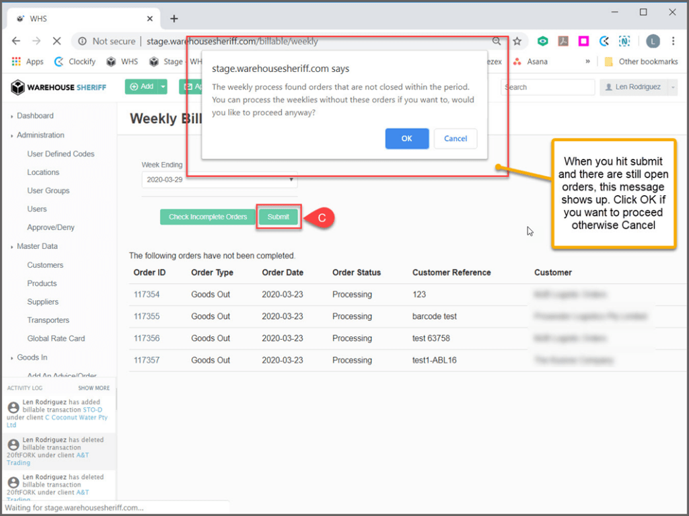Expand the Goods In sidebar section
The height and width of the screenshot is (516, 689).
32,357
